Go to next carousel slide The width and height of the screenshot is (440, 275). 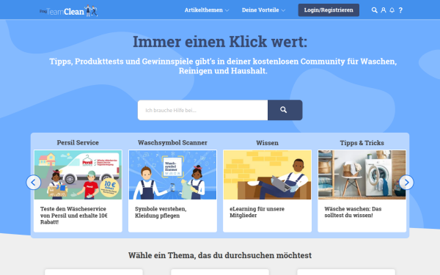(406, 183)
